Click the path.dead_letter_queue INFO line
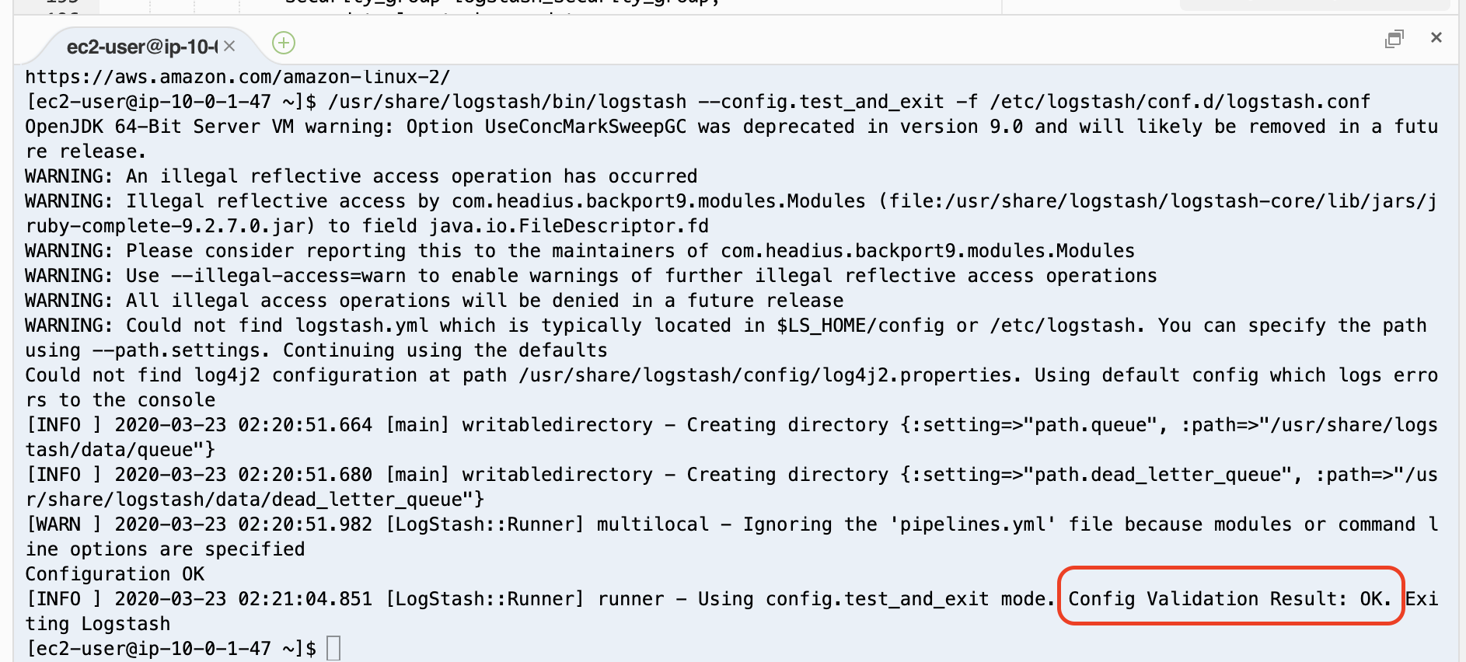 coord(731,487)
